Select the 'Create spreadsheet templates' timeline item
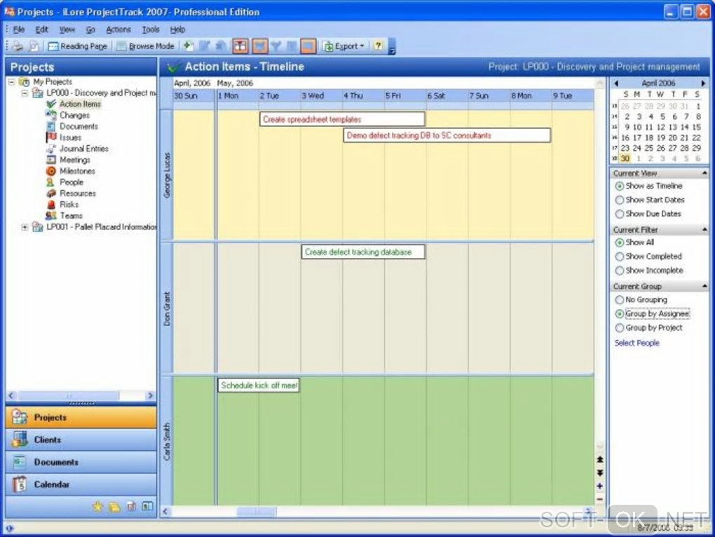The image size is (715, 537). point(342,119)
